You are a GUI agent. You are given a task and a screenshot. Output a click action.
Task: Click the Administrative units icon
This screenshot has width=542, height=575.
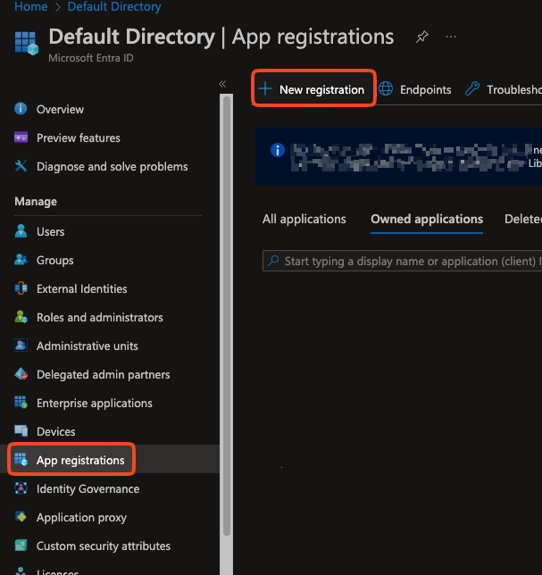[21, 346]
